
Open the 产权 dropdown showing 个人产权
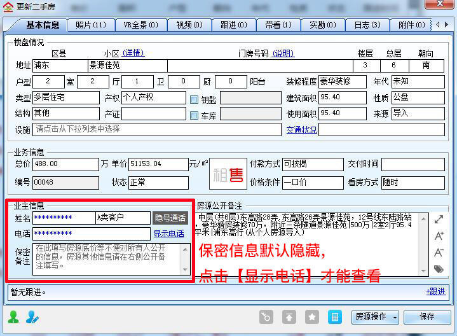coord(154,97)
